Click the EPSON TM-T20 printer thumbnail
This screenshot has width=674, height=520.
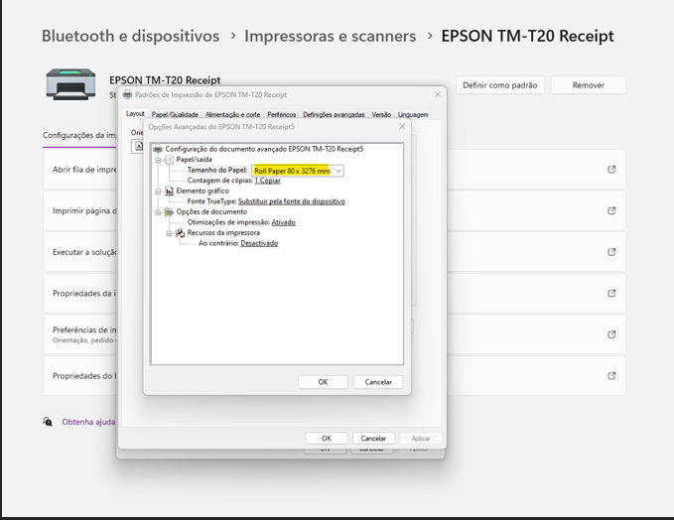[x=70, y=84]
